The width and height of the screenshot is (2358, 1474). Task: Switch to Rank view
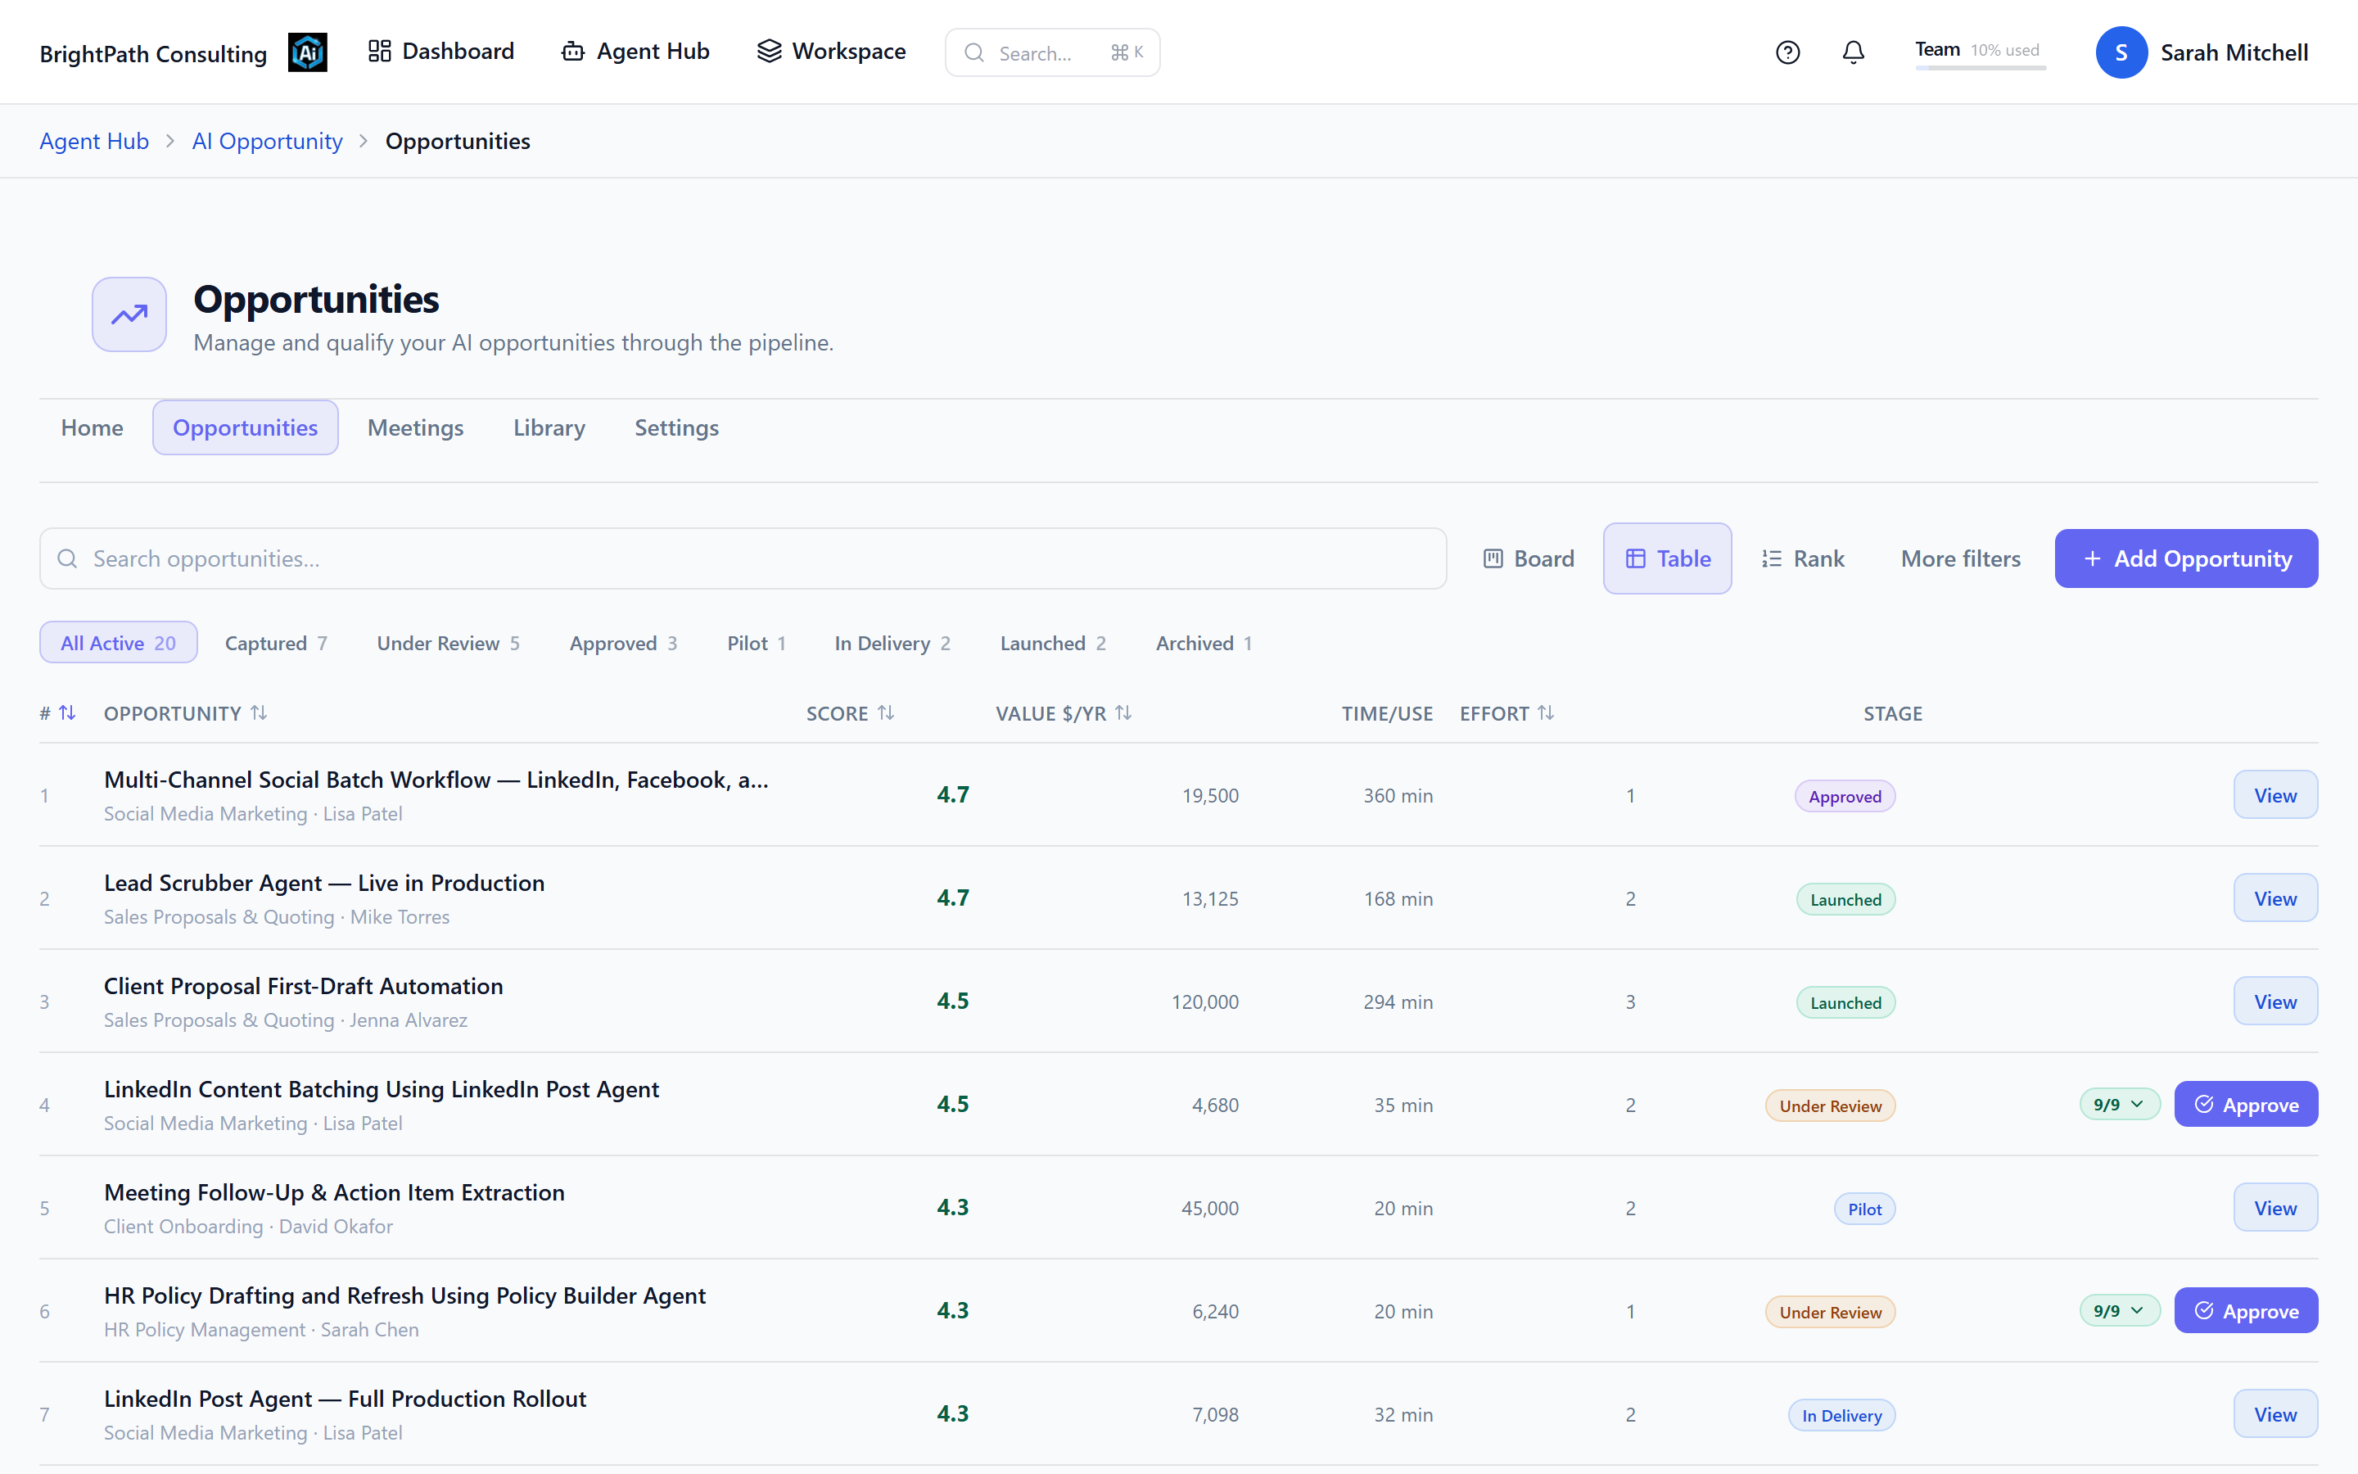[1803, 558]
